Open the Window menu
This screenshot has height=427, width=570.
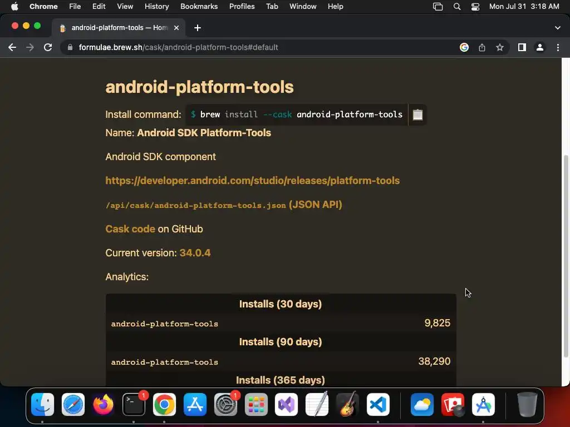[303, 7]
